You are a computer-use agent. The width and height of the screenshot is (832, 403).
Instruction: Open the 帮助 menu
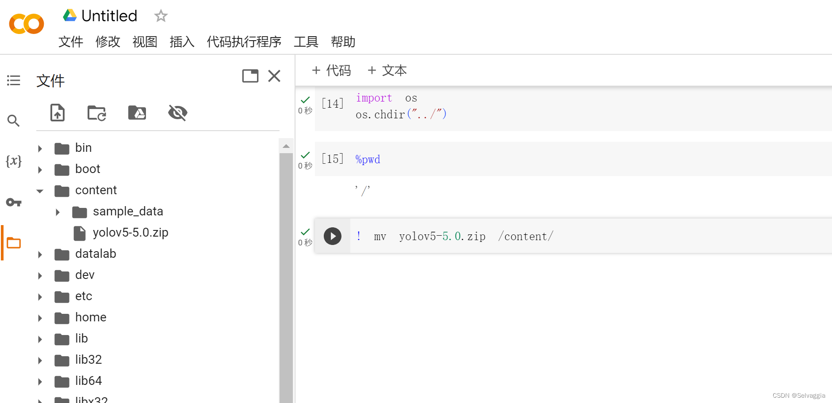point(343,41)
